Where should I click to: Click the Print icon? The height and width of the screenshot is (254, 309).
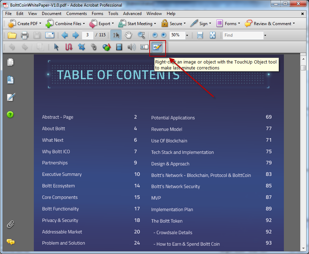coord(25,35)
